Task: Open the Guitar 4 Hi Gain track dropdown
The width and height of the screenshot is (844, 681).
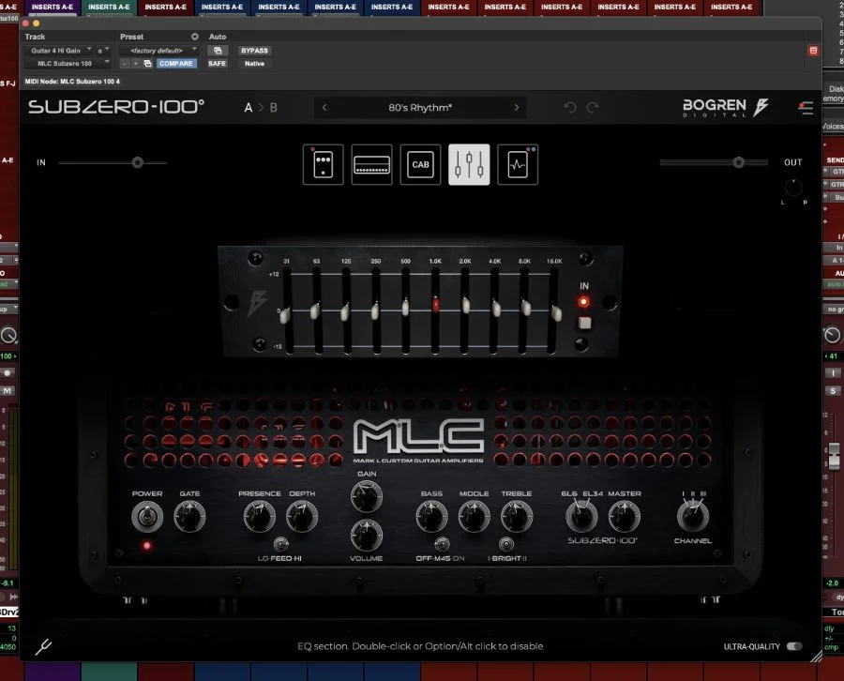Action: [59, 51]
